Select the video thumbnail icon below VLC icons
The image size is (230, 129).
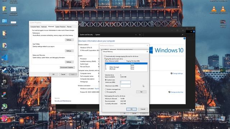223,22
